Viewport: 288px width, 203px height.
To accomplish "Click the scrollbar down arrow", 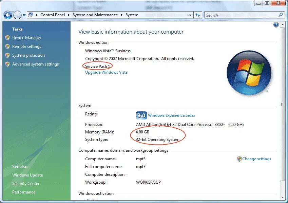I will 282,198.
